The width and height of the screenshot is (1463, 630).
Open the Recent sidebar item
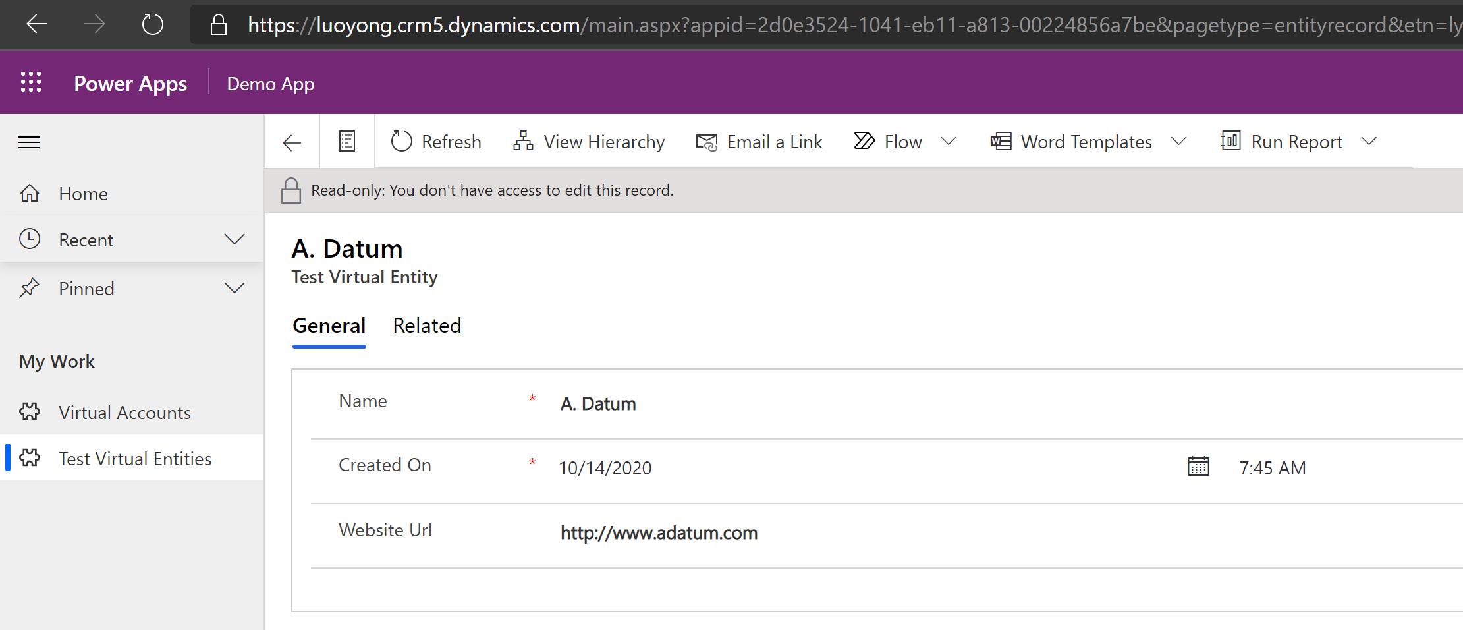point(132,240)
